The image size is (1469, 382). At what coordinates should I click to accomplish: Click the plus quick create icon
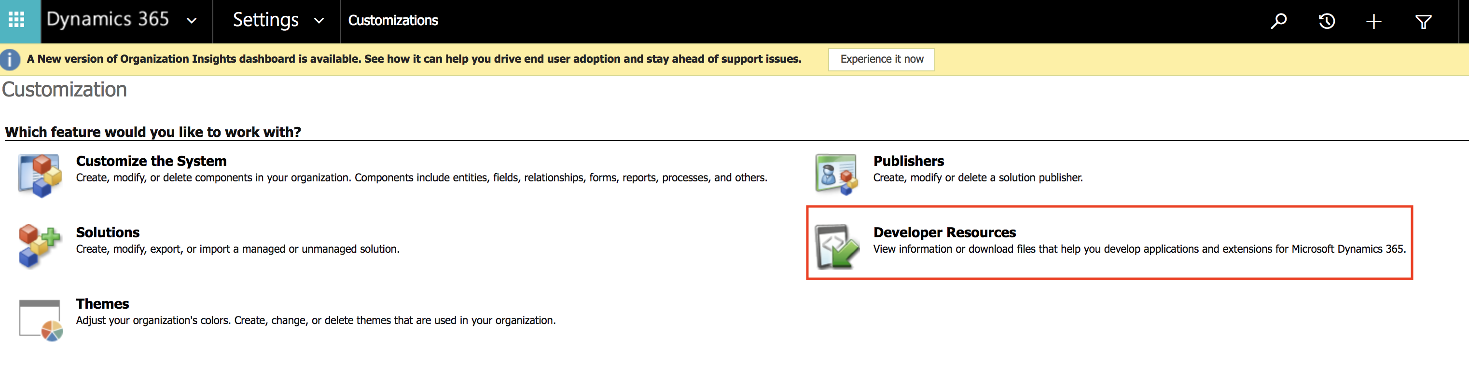click(1374, 22)
